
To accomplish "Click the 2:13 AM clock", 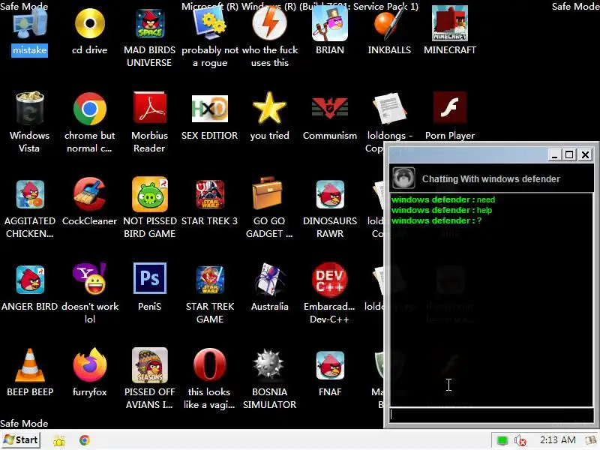I will coord(557,440).
